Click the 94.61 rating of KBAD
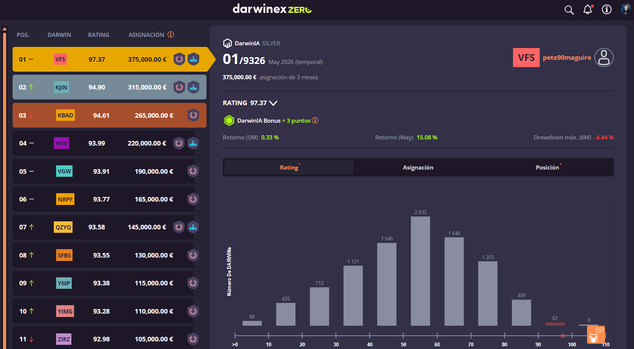 [x=101, y=115]
